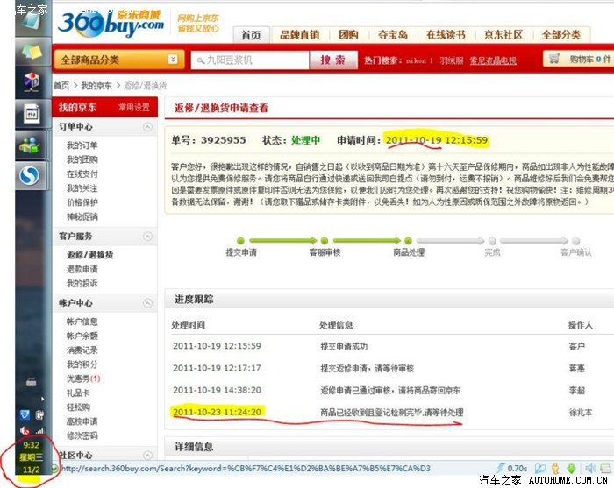The width and height of the screenshot is (614, 488).
Task: Open the 全部分类 tab
Action: [x=561, y=35]
